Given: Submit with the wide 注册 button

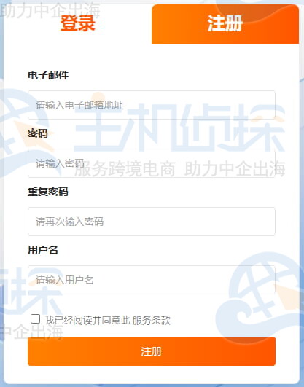Looking at the screenshot, I should coord(152,351).
